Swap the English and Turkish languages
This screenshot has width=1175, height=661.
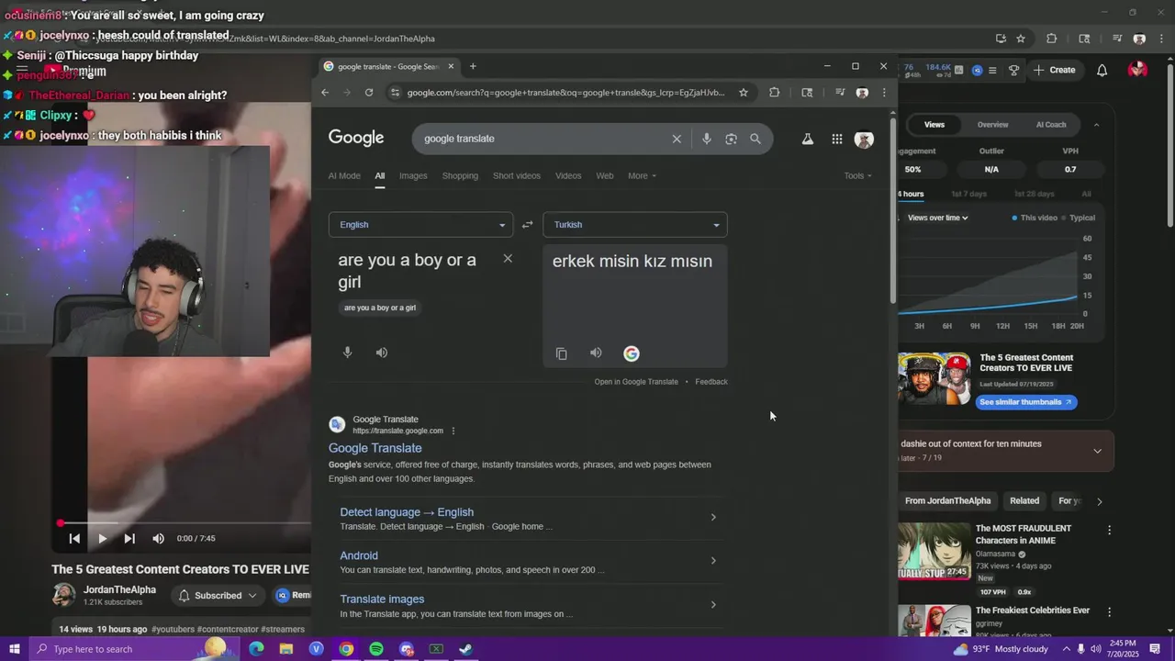click(x=527, y=225)
